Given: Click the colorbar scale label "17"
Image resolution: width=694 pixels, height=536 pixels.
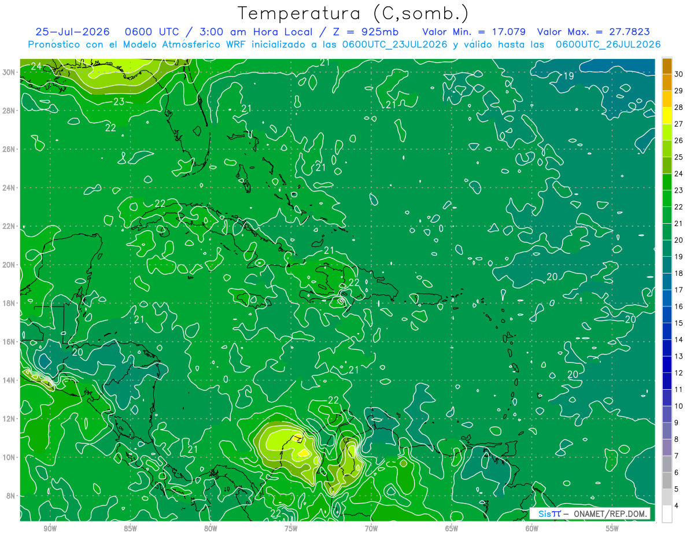Looking at the screenshot, I should click(678, 290).
